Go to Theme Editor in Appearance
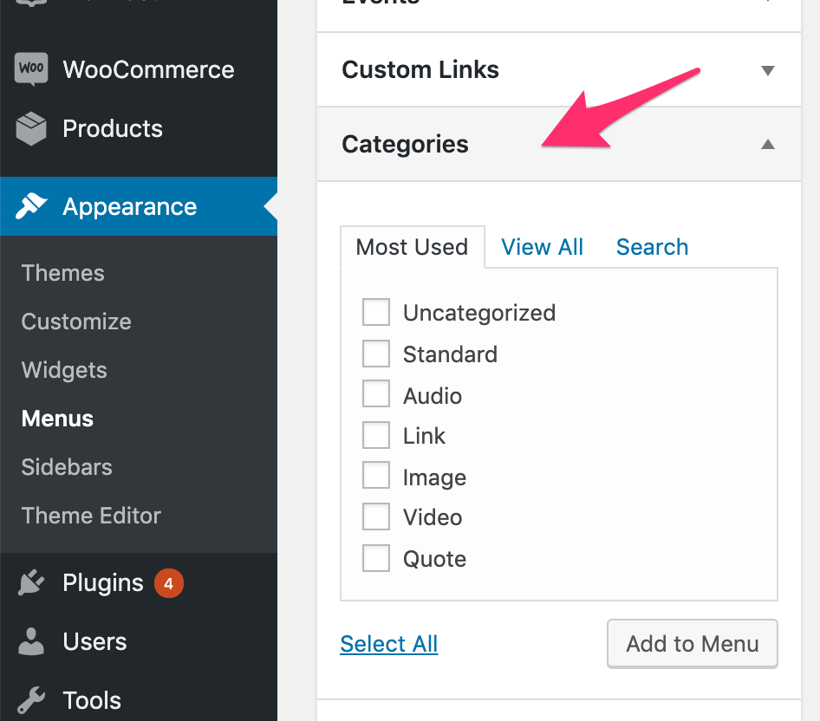This screenshot has width=820, height=721. pyautogui.click(x=91, y=516)
